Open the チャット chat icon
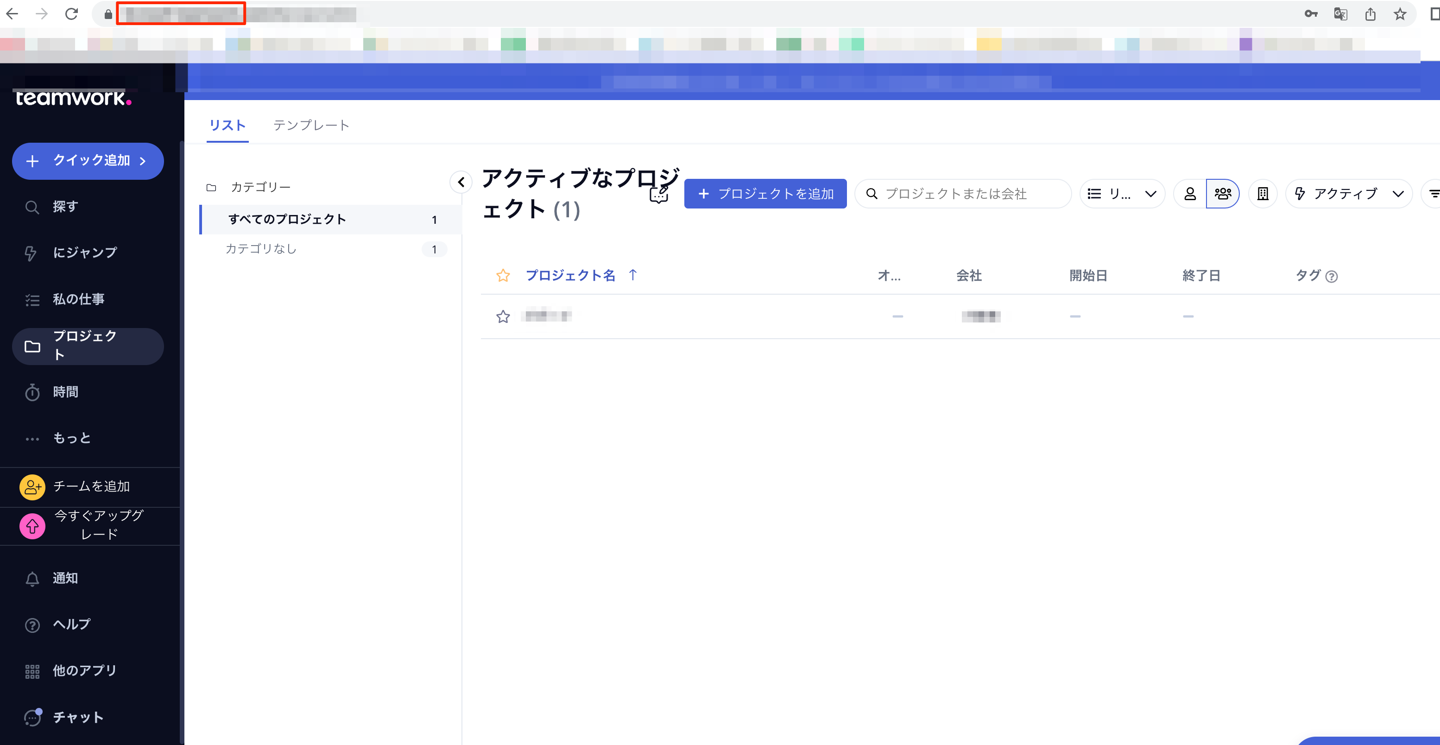 32,718
